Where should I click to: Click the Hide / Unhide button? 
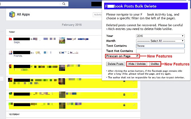tap(137, 64)
